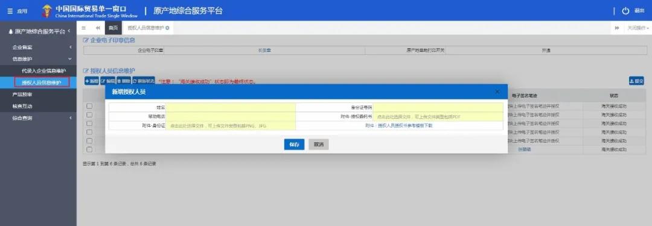652x226 pixels.
Task: Collapse the 信息维护 sidebar menu
Action: click(x=38, y=59)
